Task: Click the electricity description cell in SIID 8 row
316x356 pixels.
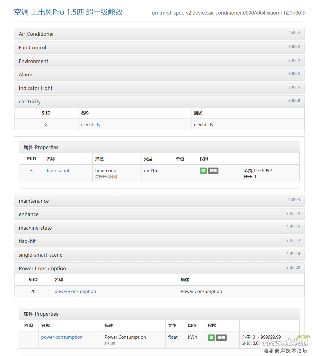Action: [x=248, y=125]
